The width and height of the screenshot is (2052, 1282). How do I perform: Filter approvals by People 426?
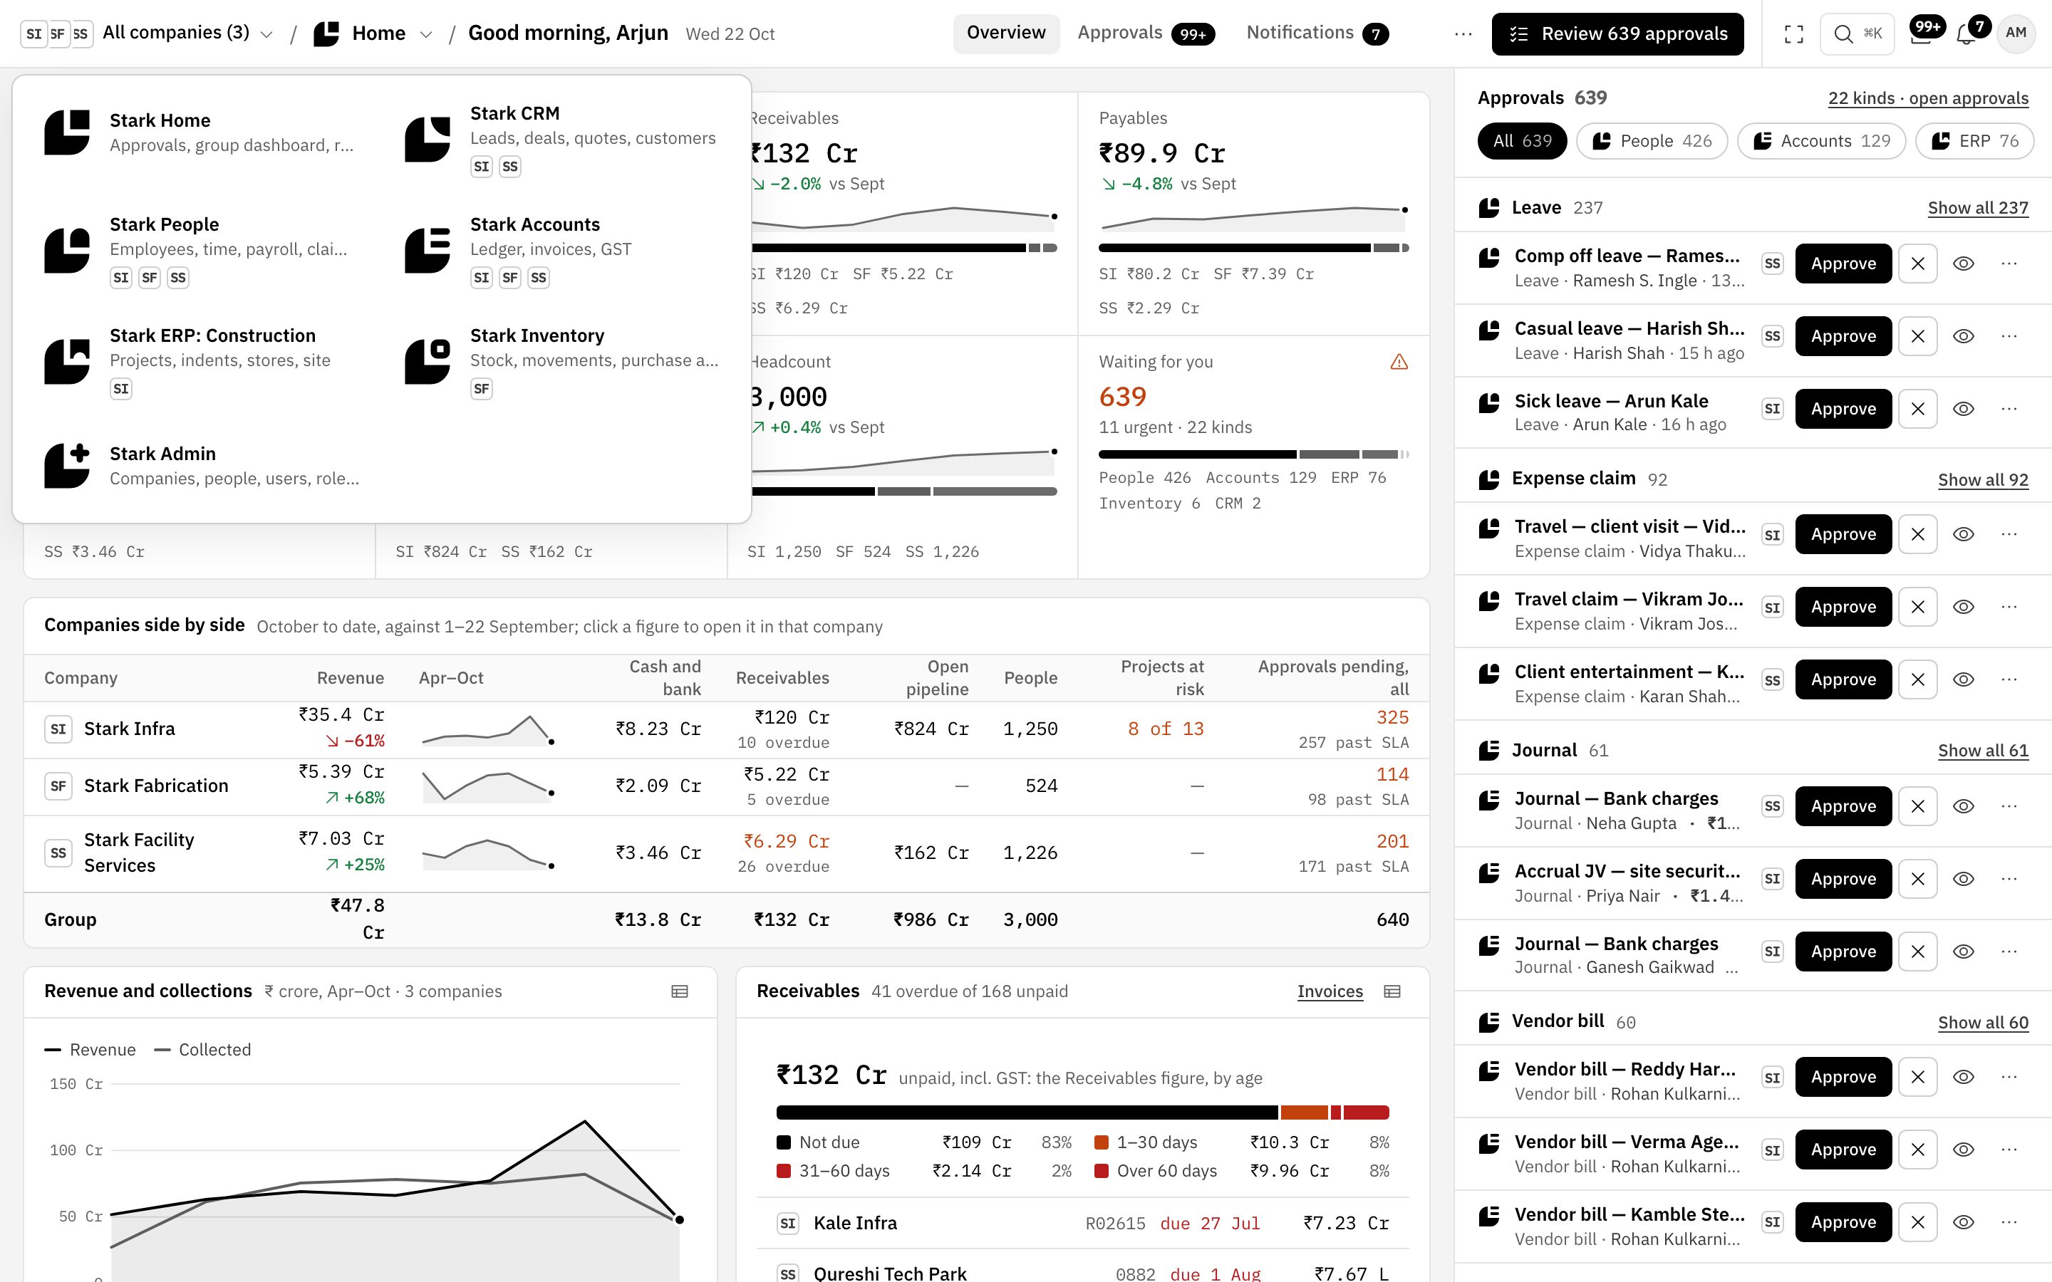click(1652, 141)
